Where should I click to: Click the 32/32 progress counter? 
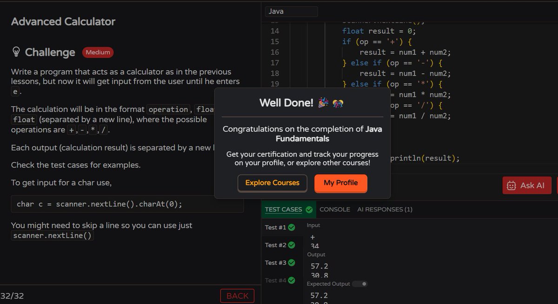coord(12,296)
